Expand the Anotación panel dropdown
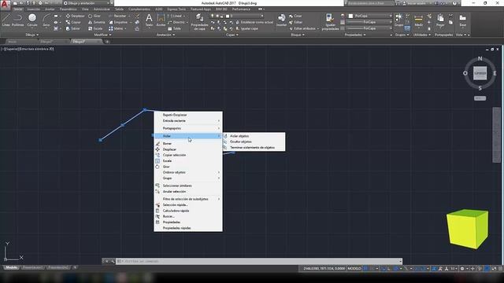The height and width of the screenshot is (283, 504). click(x=165, y=35)
